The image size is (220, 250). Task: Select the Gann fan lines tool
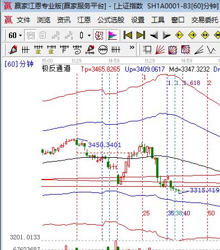tap(160, 50)
